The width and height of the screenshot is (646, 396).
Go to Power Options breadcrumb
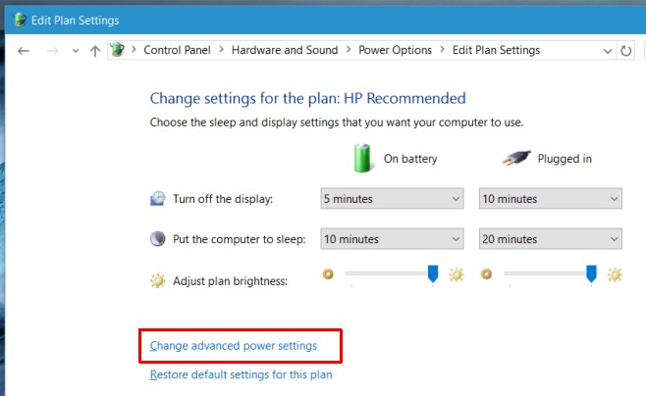[x=395, y=50]
